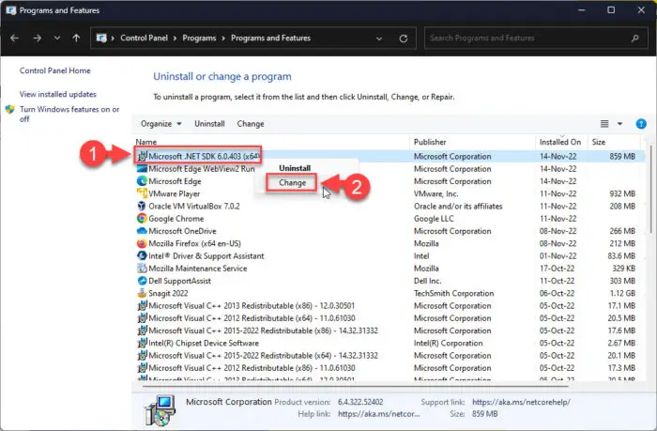
Task: Go up one folder level
Action: click(76, 38)
